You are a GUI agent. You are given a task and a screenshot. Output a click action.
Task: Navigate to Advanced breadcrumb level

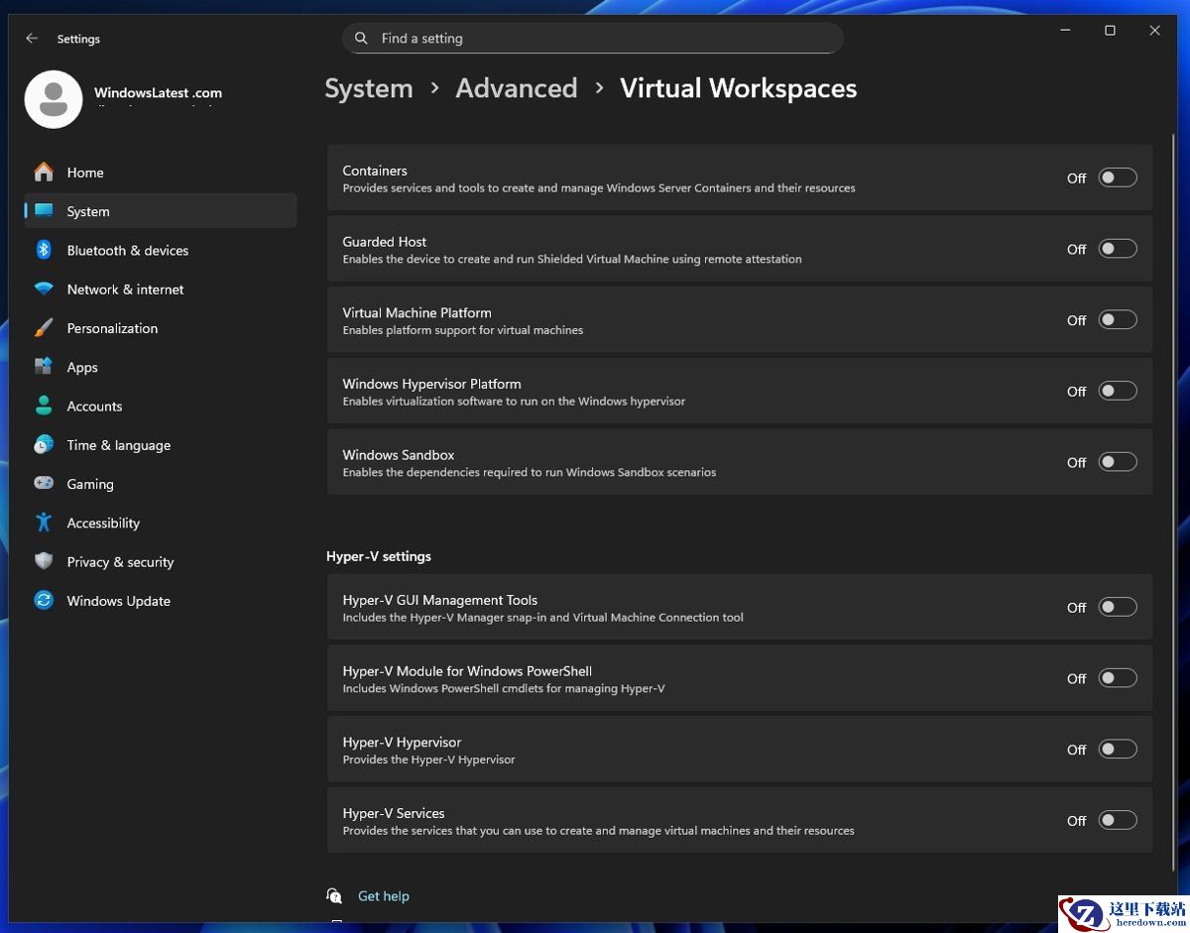pos(516,88)
